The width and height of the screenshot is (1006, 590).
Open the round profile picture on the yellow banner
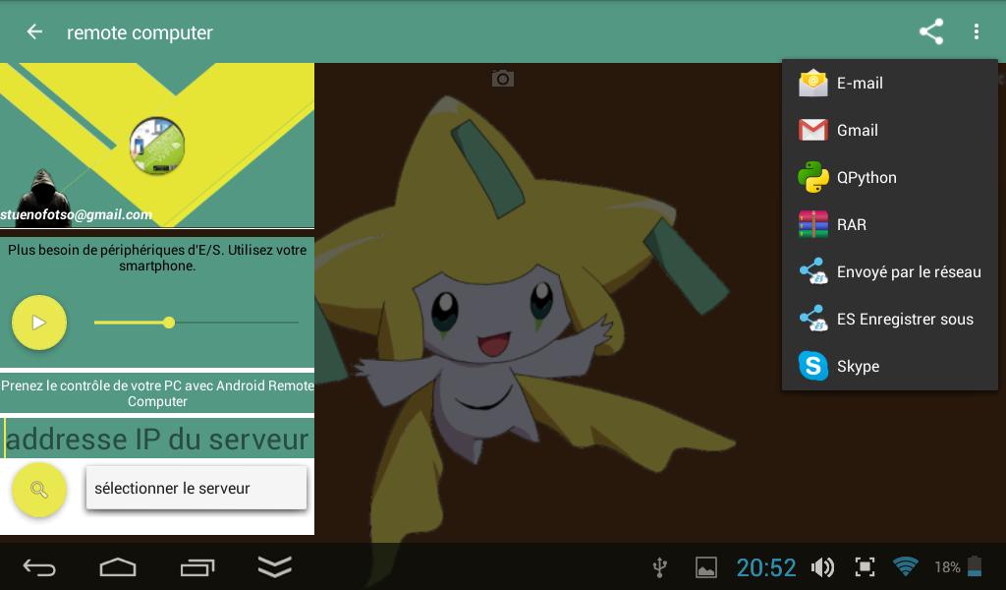[157, 146]
